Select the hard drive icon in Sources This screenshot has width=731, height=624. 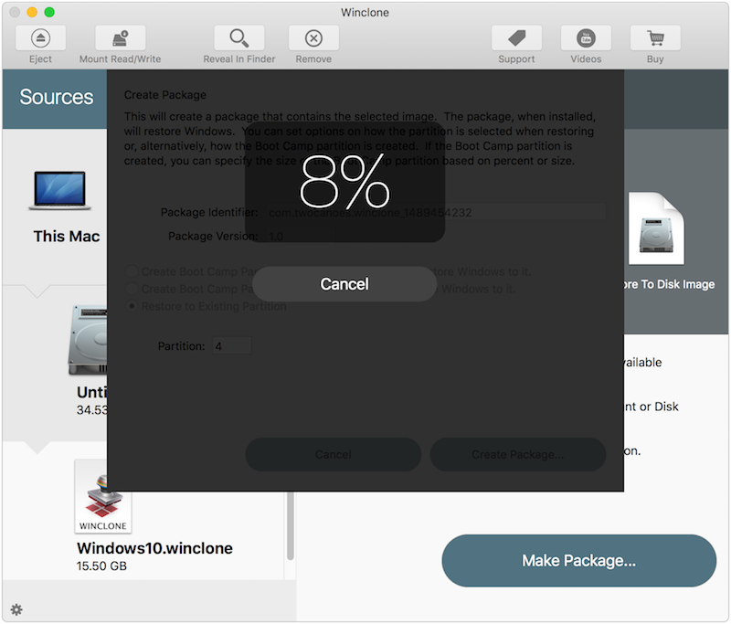coord(89,340)
